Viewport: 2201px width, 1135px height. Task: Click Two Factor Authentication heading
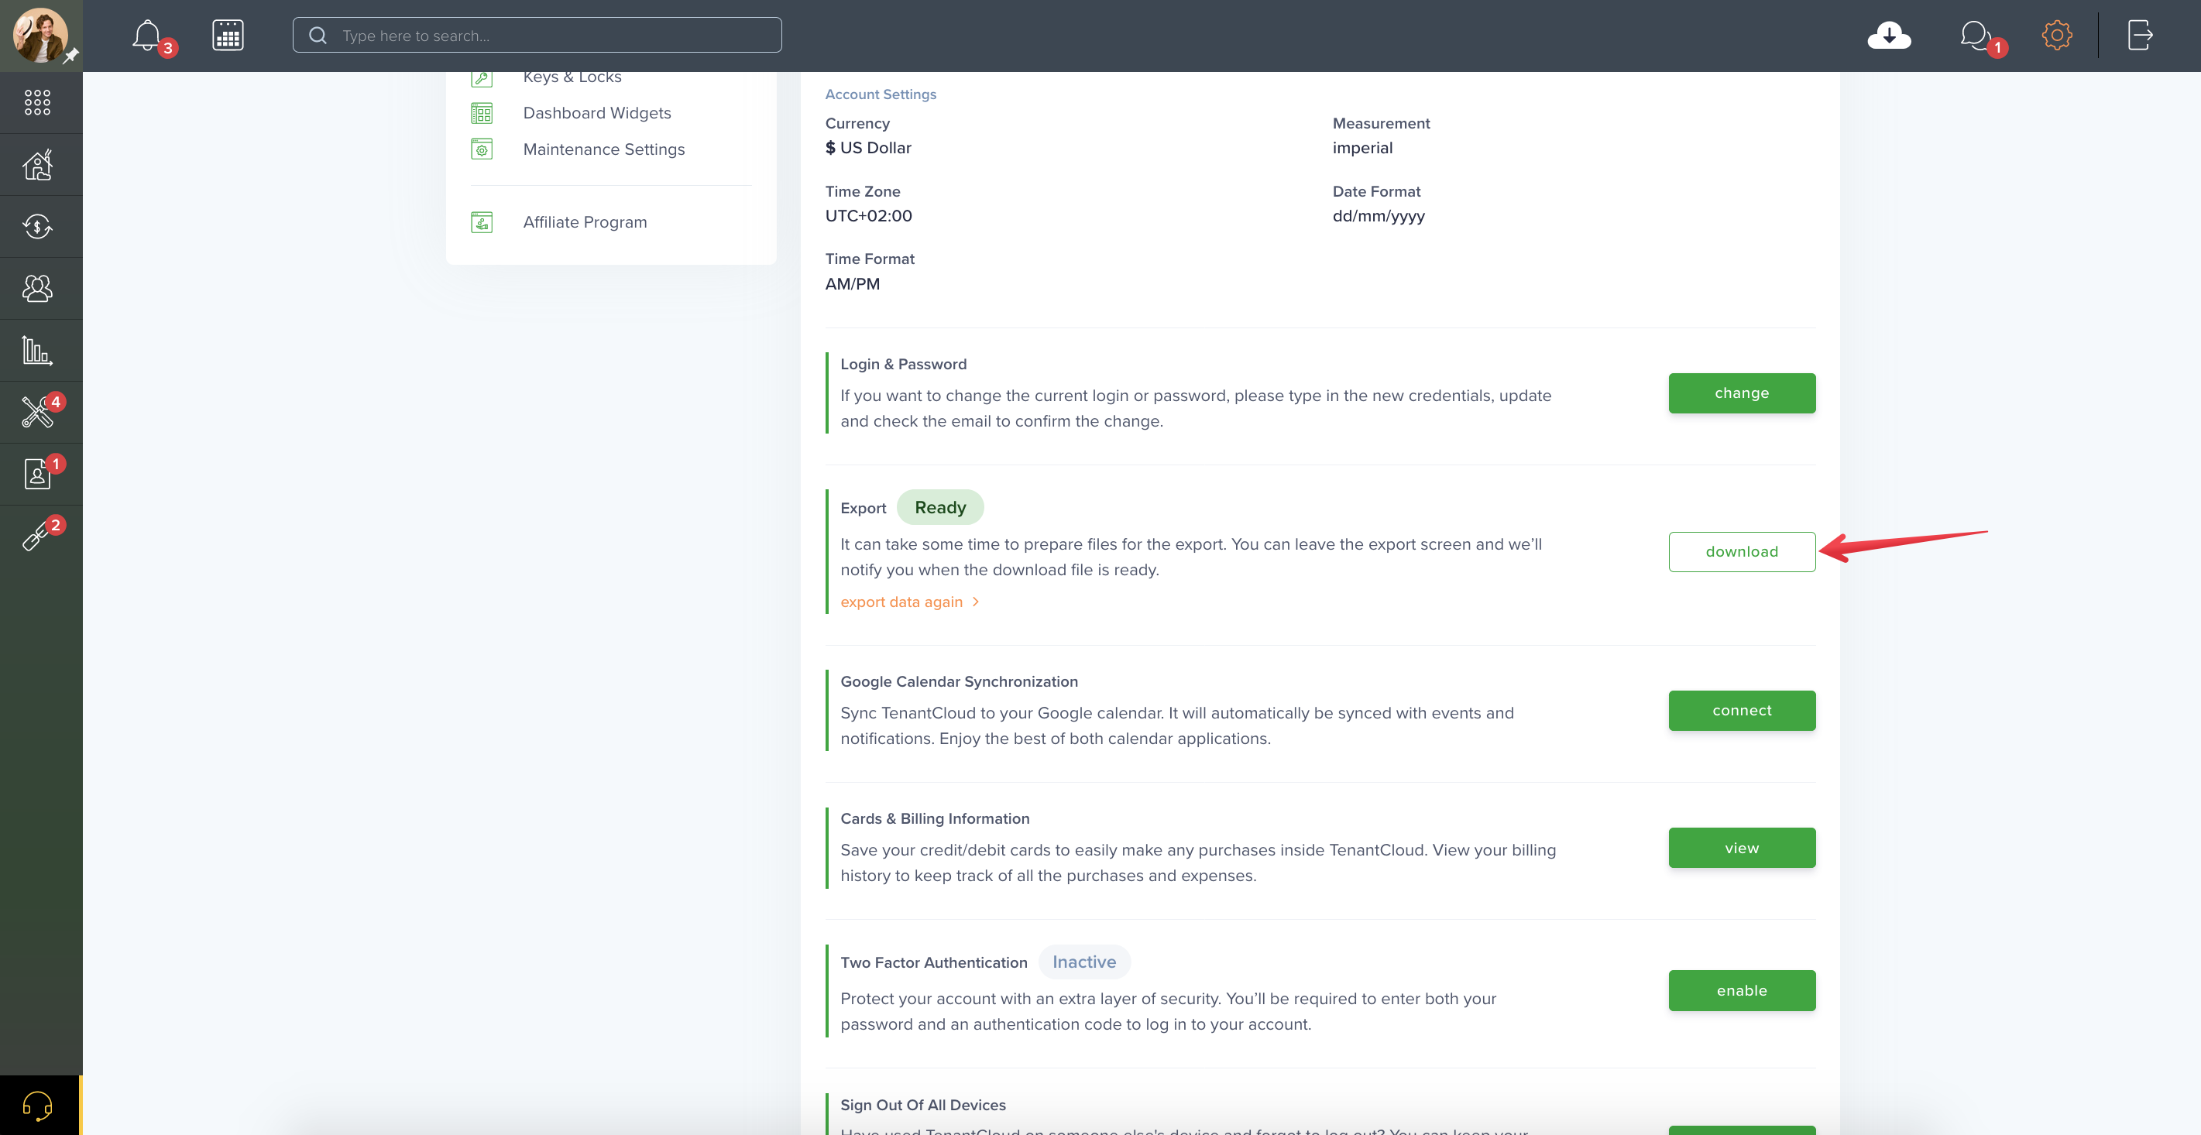point(933,962)
